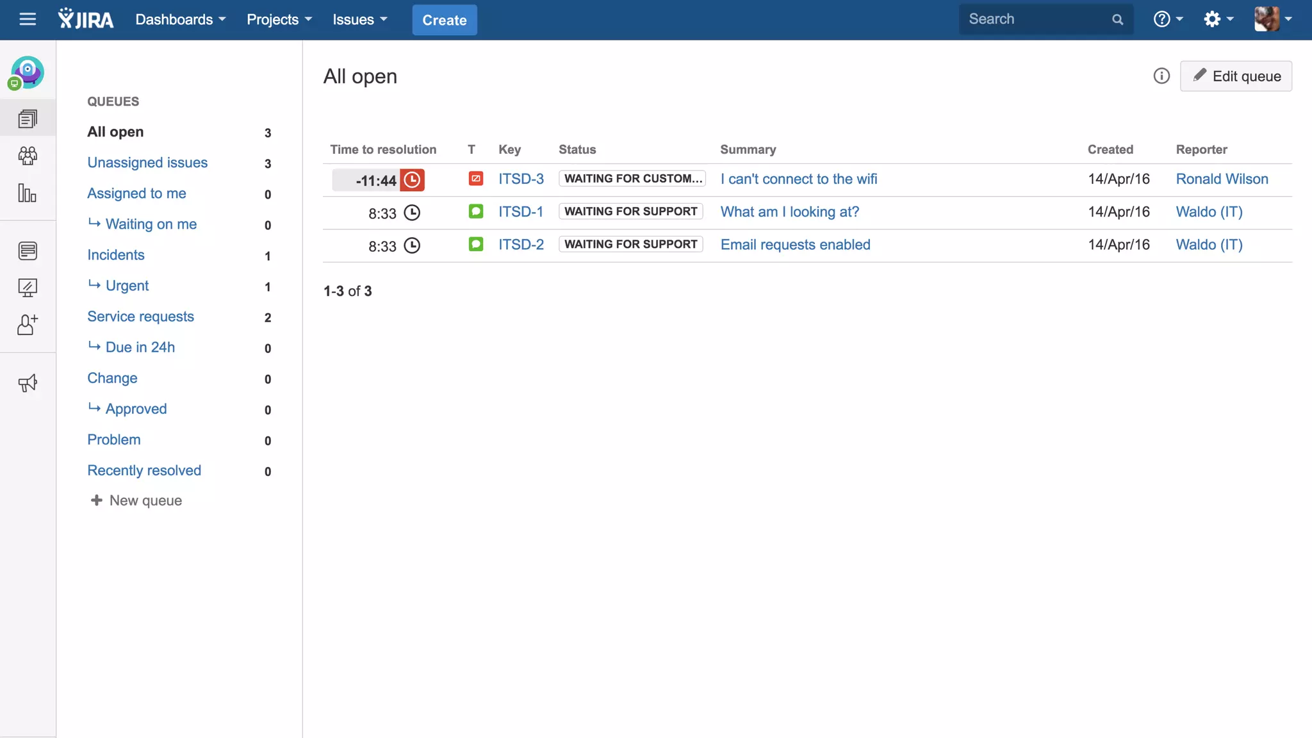Click the Knowledge base sidebar icon
Image resolution: width=1312 pixels, height=738 pixels.
pos(28,250)
